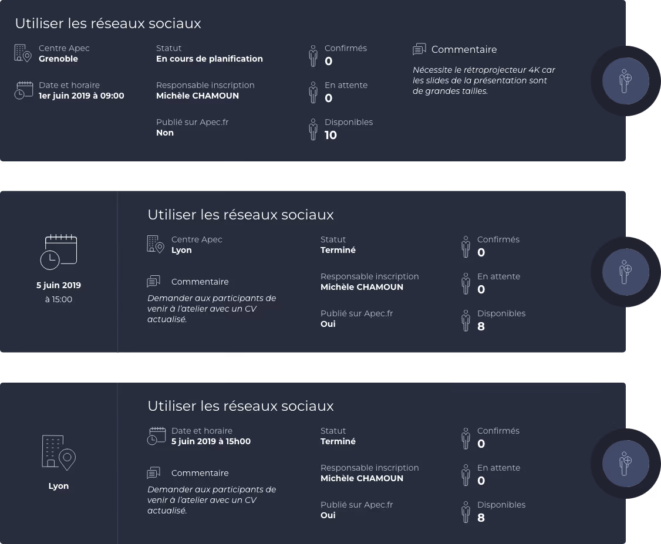Viewport: 661px width, 544px height.
Task: Click the Confirmés person icon in the card with the calendar side panel
Action: (466, 247)
